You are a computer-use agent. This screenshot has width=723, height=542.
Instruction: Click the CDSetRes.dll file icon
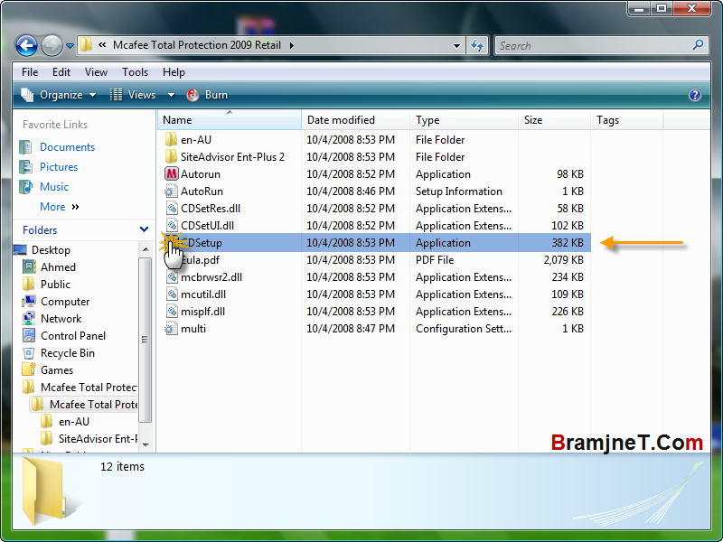point(171,209)
